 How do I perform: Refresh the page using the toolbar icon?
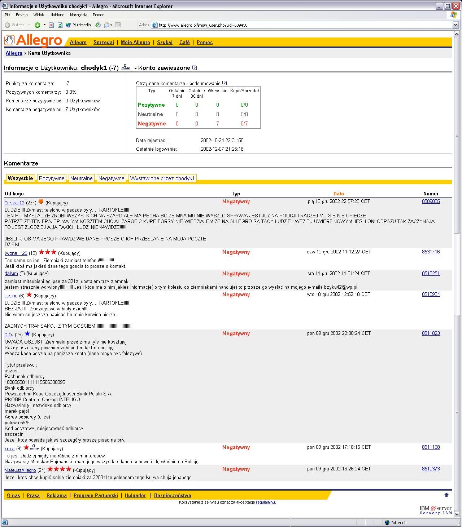(x=60, y=25)
